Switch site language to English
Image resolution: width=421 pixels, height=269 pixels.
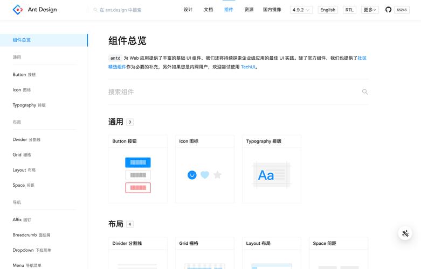click(327, 10)
